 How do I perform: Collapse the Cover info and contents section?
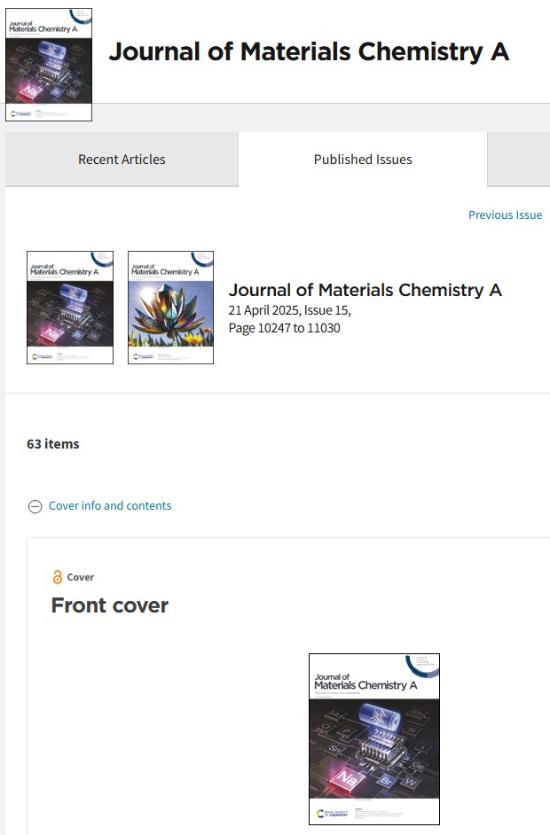pos(35,506)
